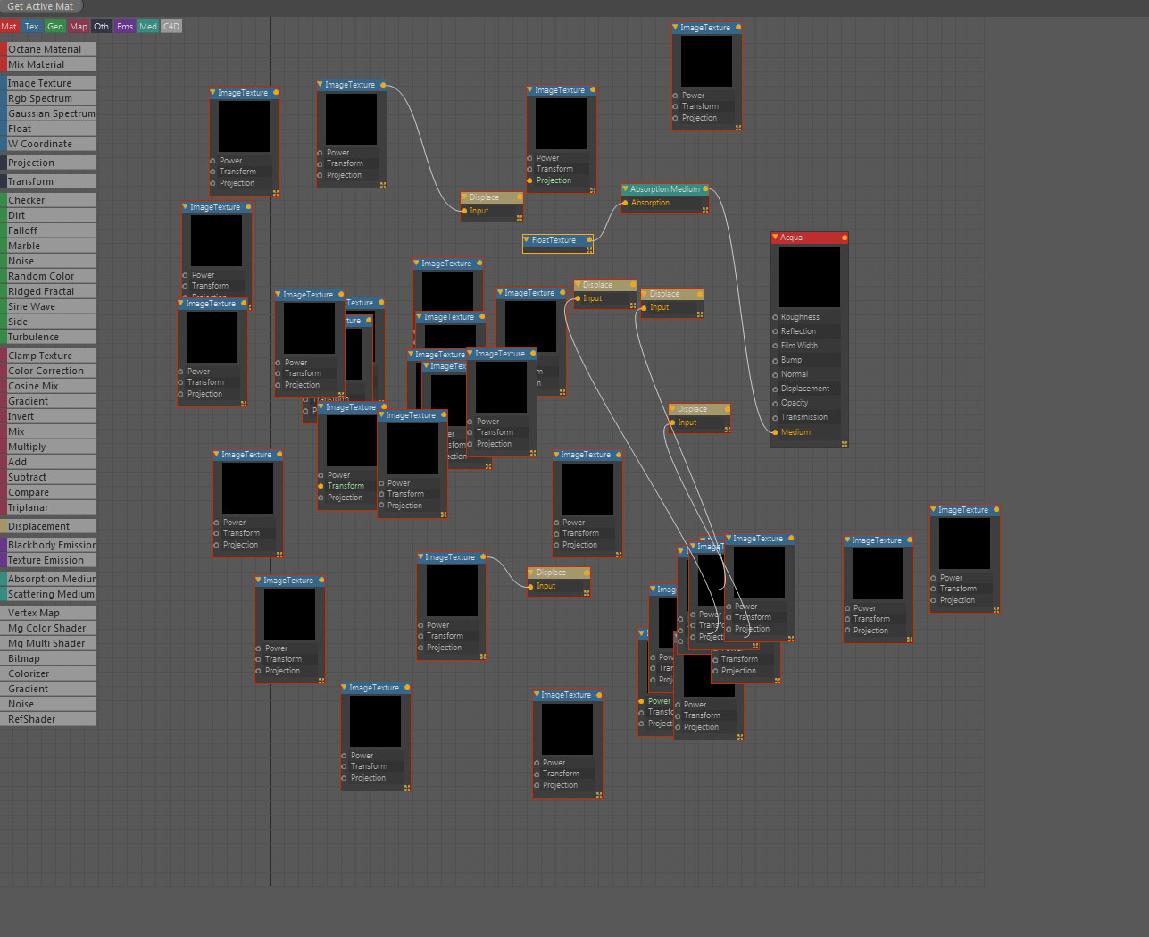Screen dimensions: 1149x937
Task: Click the Roughness input port on Acqua
Action: coord(775,317)
